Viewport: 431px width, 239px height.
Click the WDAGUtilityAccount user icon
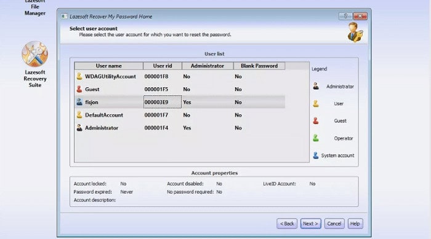(79, 76)
